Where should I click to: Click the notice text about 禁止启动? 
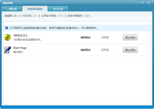coord(53,28)
